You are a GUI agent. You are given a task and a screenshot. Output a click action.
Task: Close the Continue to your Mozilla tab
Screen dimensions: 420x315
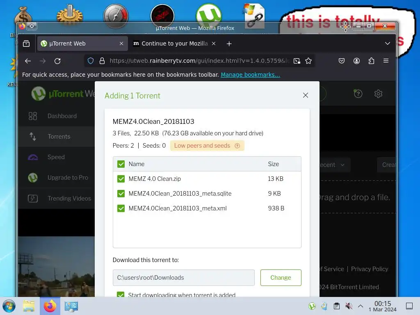click(x=214, y=43)
